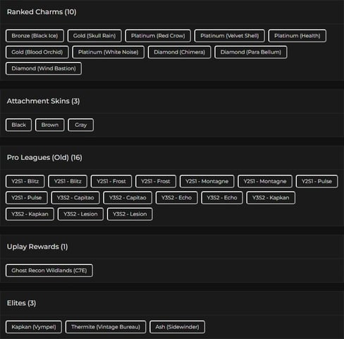Select Platinum (Velvet Shell) tag
The height and width of the screenshot is (339, 344).
coord(230,36)
